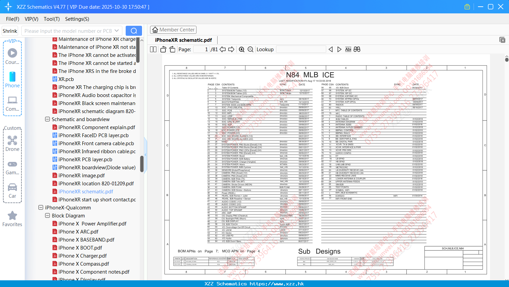Open the Settings(S) menu

coord(77,19)
